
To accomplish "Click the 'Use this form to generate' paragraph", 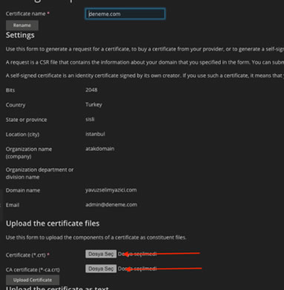I will [145, 49].
